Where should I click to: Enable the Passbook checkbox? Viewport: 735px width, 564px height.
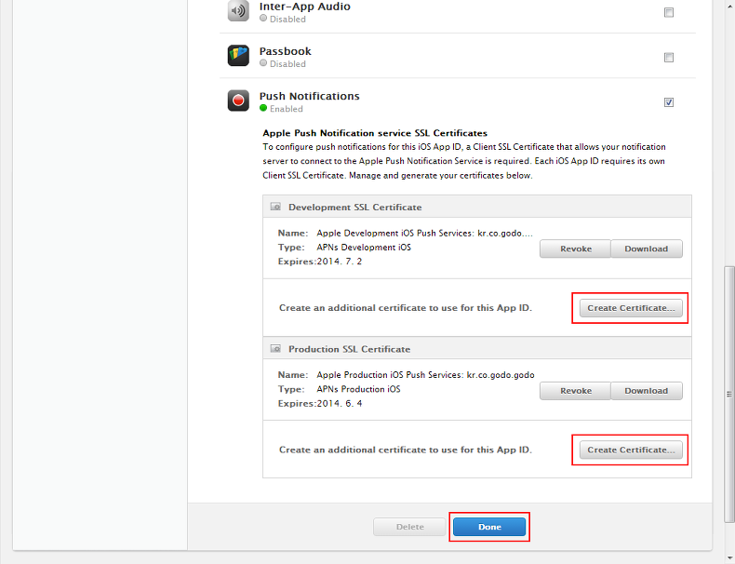[x=669, y=57]
